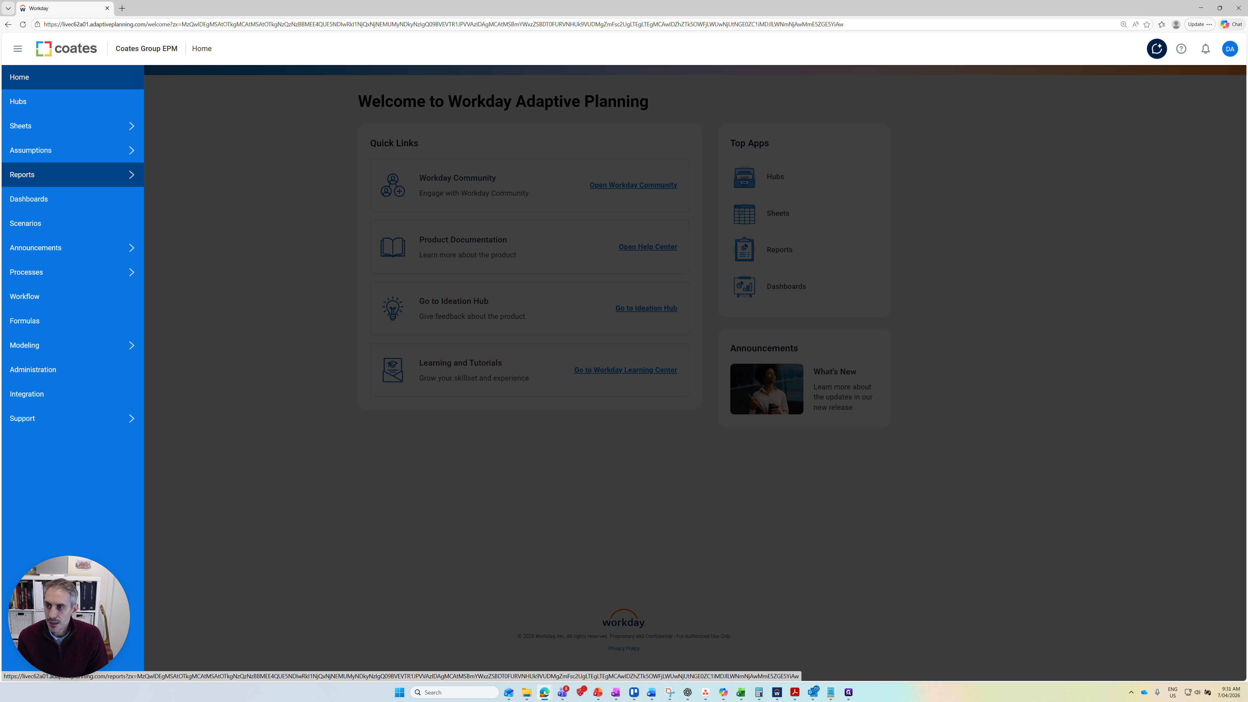1248x702 pixels.
Task: Select Administration in the navigation menu
Action: point(33,370)
